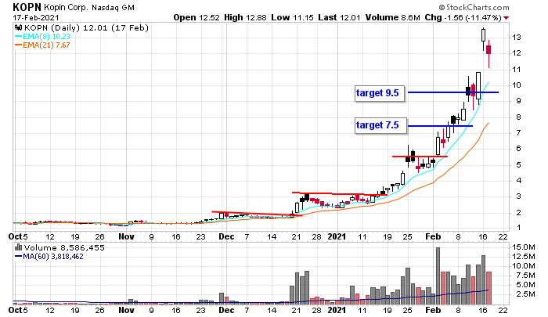Click the Feb label on volume chart axis
The width and height of the screenshot is (548, 317).
point(433,310)
